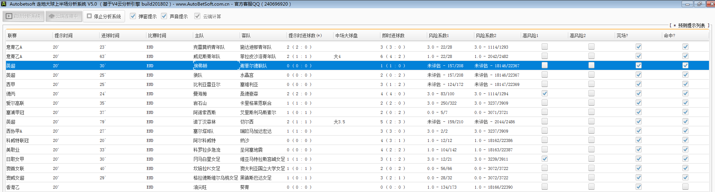This screenshot has width=715, height=192.
Task: Sort by the 即时进球数 column header
Action: (x=393, y=35)
